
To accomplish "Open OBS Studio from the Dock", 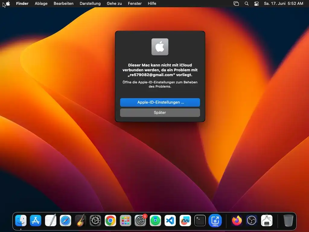I will tap(252, 220).
